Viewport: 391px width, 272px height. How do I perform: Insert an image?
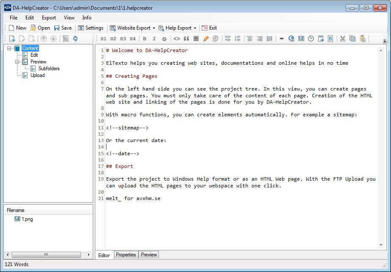301,38
